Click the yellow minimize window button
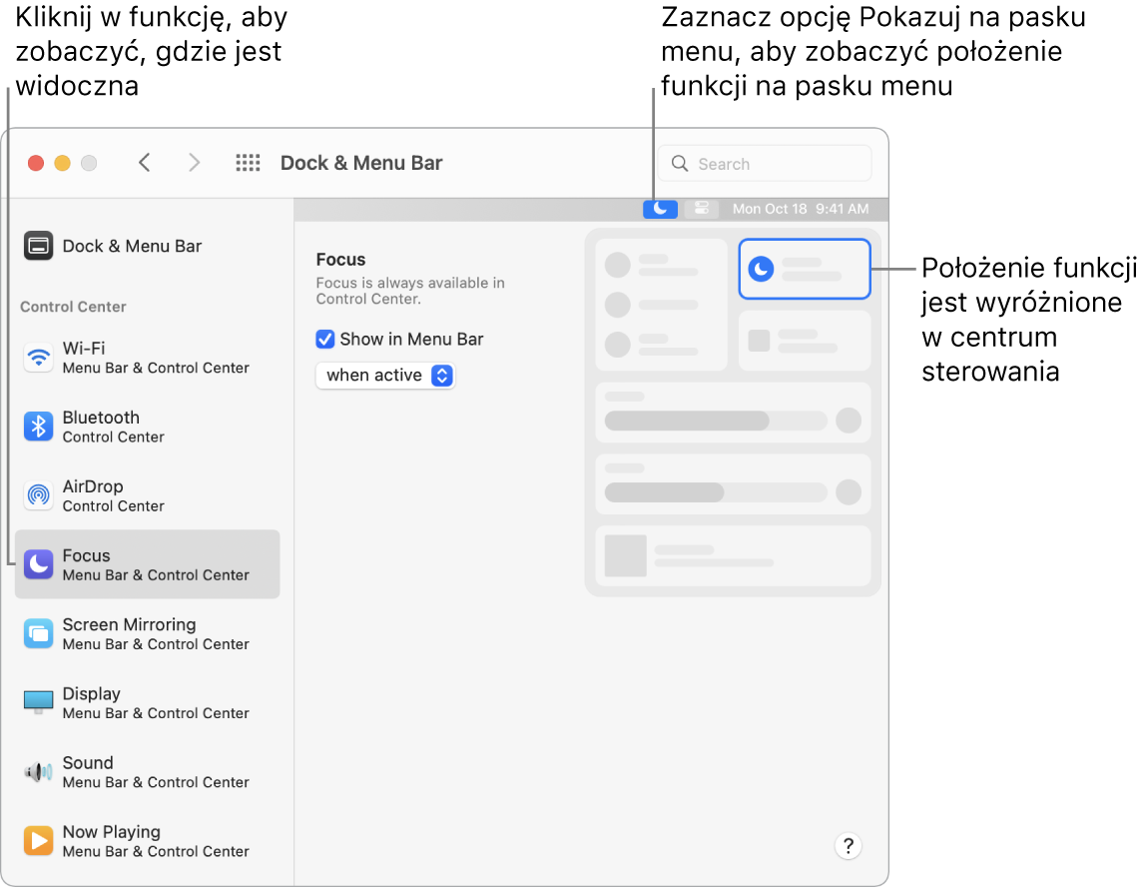The image size is (1147, 887). 62,163
